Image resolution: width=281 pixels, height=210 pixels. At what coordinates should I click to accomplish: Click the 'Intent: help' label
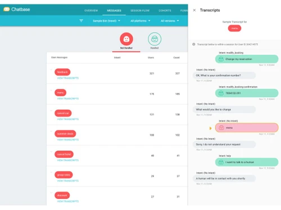tap(225, 156)
